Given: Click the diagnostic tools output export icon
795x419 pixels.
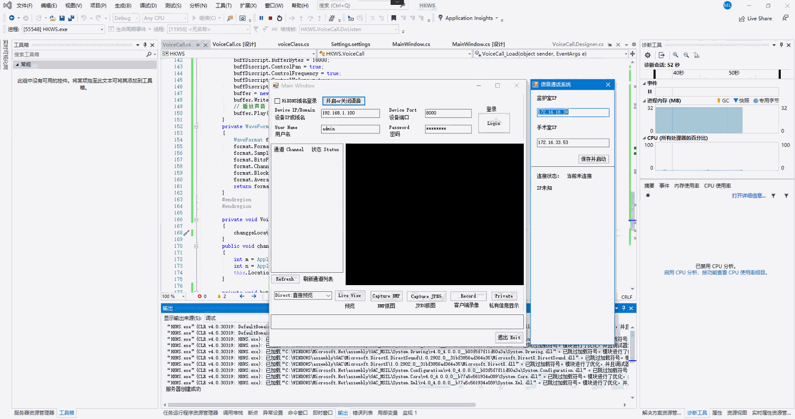Looking at the screenshot, I should pyautogui.click(x=662, y=55).
